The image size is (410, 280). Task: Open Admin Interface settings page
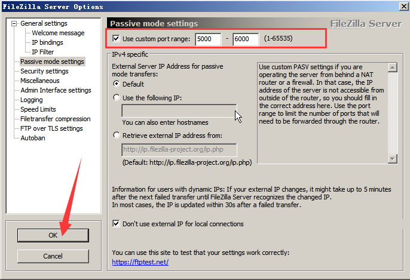coord(56,90)
